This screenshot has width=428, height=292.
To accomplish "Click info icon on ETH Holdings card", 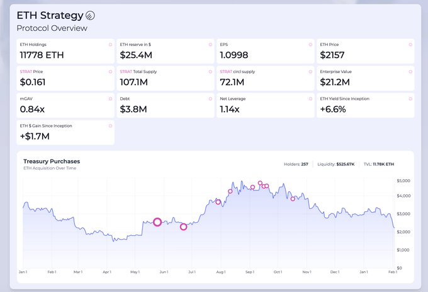I will coord(111,45).
